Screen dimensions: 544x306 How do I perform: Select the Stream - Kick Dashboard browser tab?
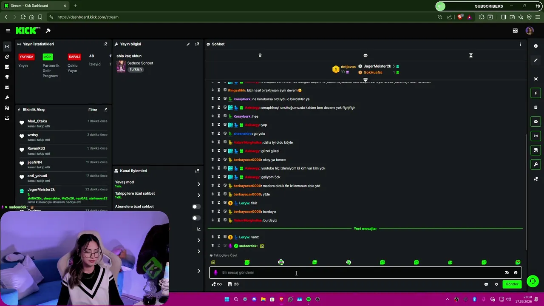(35, 6)
